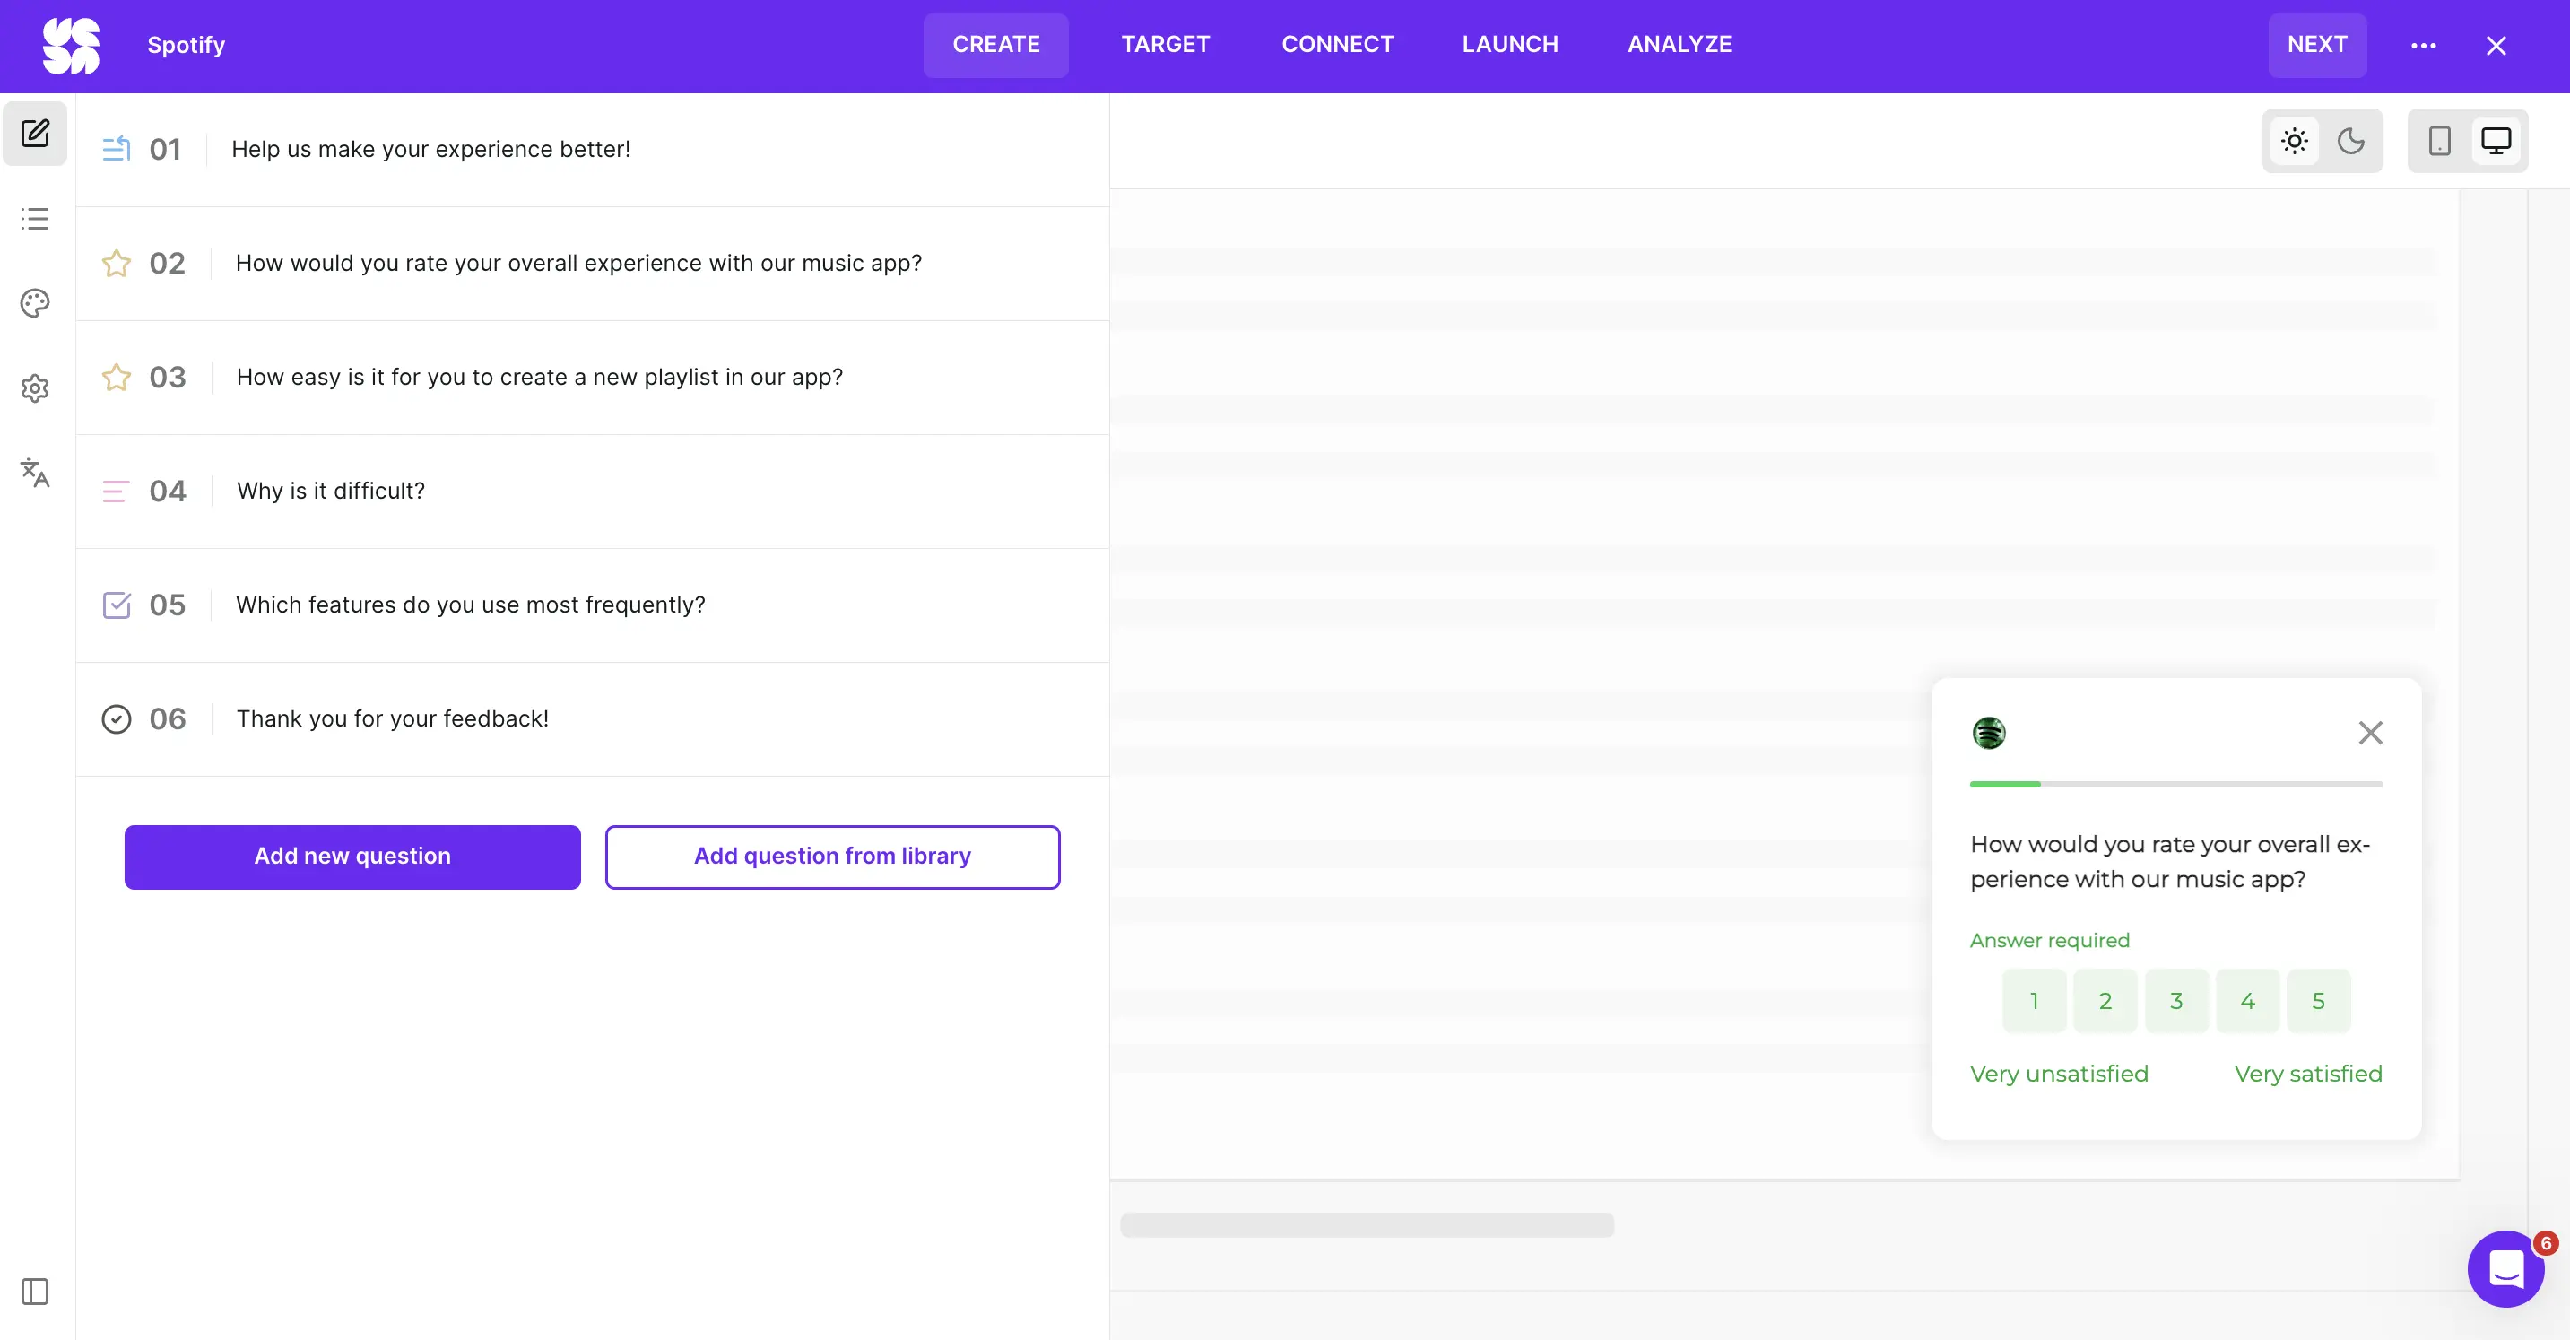This screenshot has width=2570, height=1340.
Task: Open the translations sidebar icon
Action: pos(35,473)
